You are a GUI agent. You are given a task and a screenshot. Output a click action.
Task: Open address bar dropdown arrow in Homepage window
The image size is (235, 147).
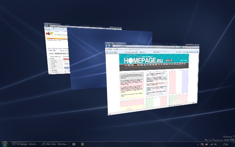point(175,47)
